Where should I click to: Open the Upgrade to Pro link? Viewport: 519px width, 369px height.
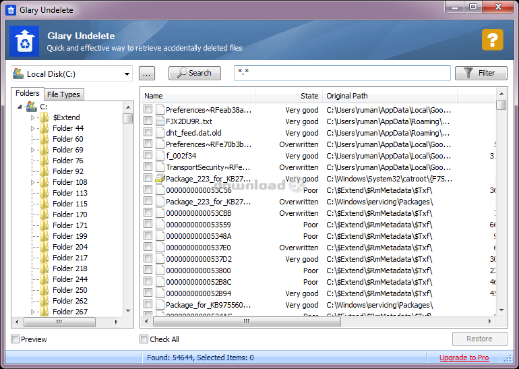coord(464,358)
